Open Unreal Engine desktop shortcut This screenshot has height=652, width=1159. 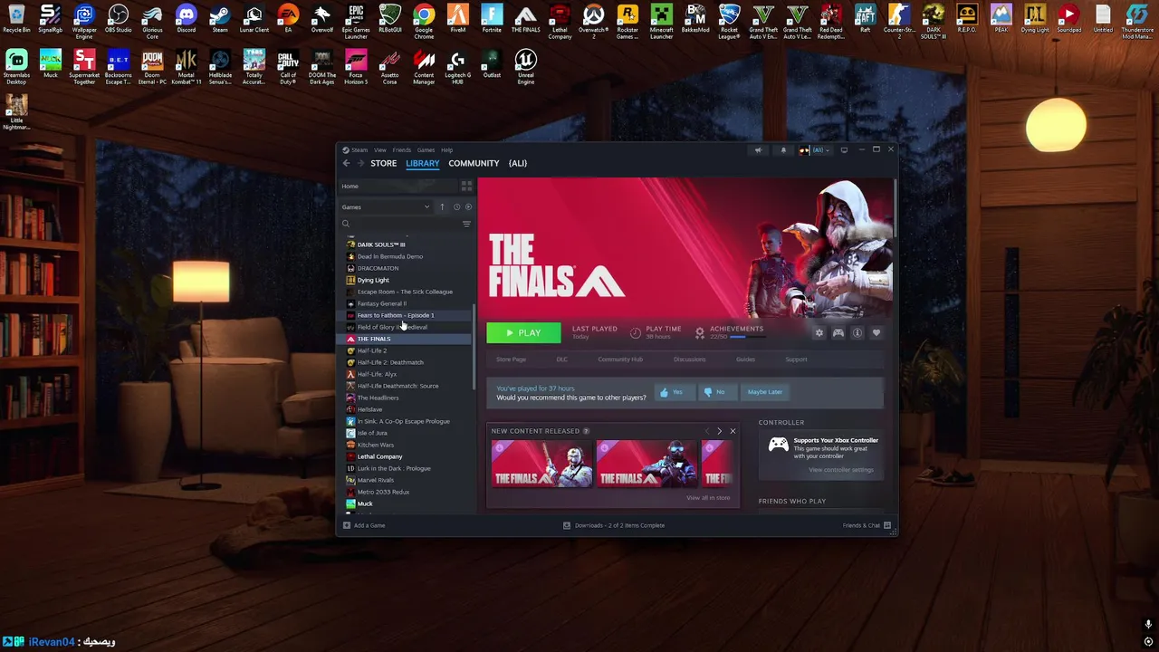tap(525, 67)
